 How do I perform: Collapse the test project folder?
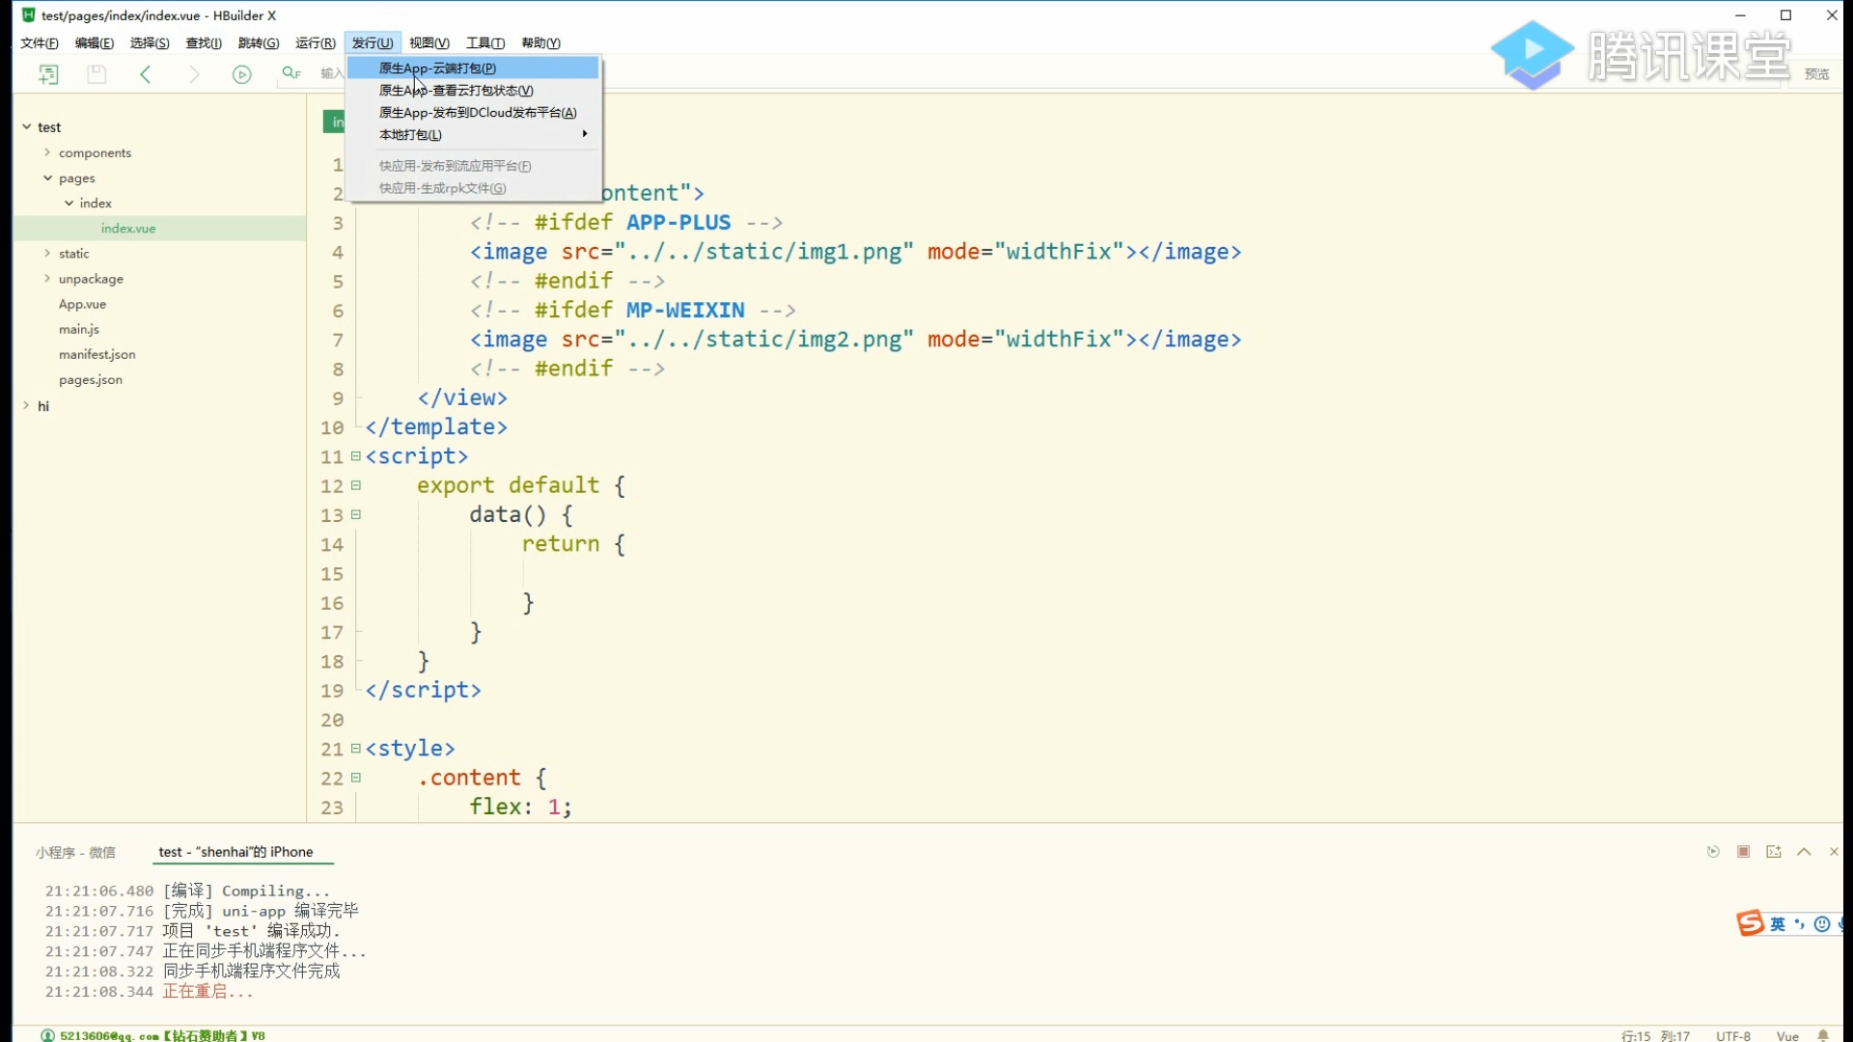tap(27, 126)
